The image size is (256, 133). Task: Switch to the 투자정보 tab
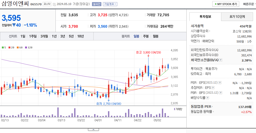click(x=205, y=16)
